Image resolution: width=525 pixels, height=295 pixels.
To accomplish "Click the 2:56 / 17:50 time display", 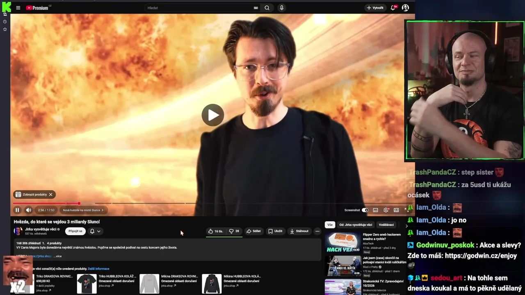I will click(46, 210).
